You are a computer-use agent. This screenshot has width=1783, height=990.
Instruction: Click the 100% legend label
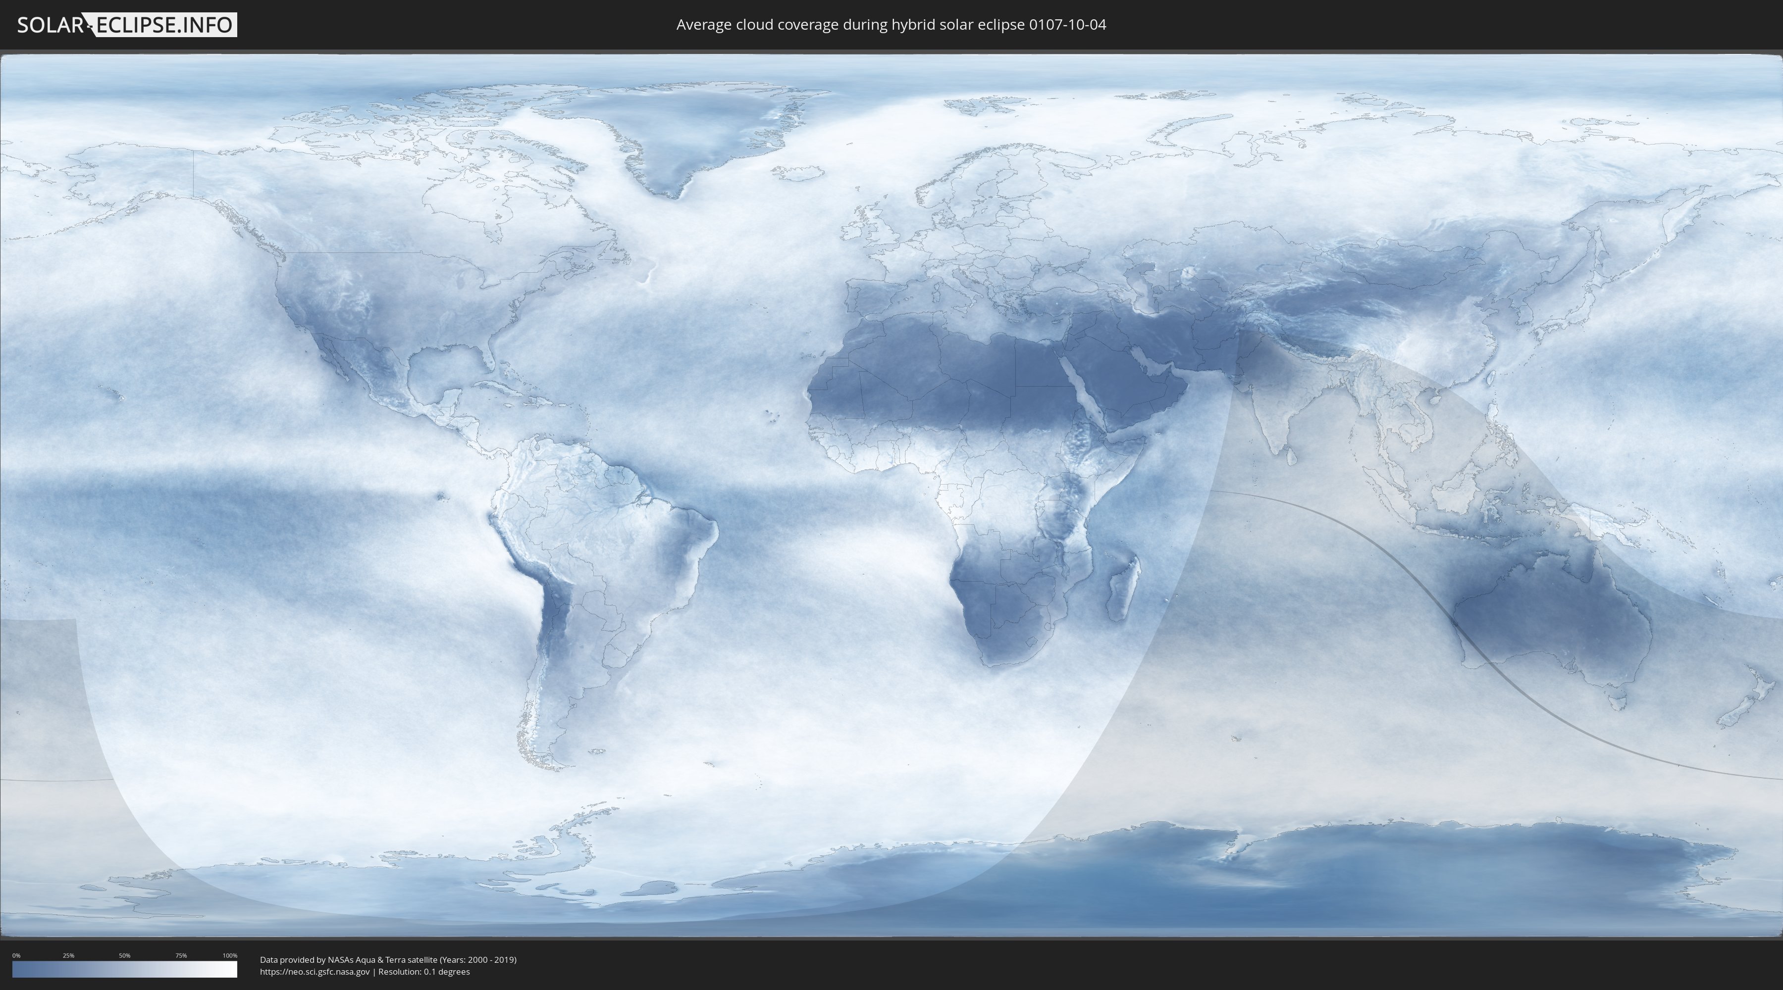[230, 955]
